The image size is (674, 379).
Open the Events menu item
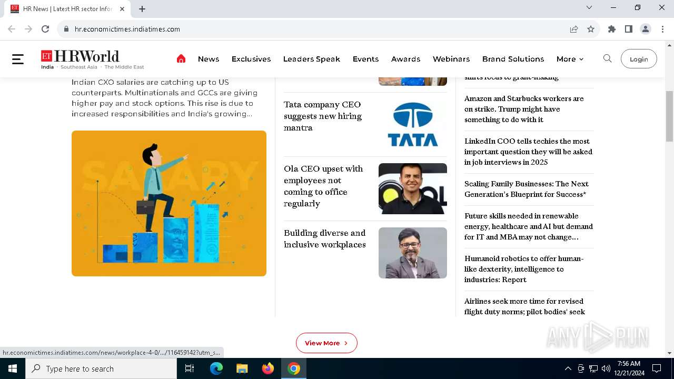(x=365, y=59)
